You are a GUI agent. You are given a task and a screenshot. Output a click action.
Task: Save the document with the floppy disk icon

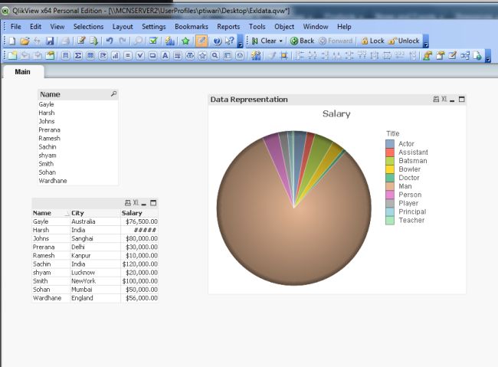point(50,41)
